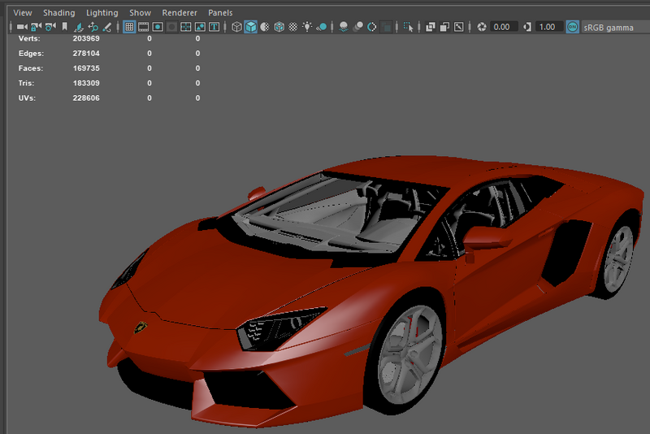Click the Depth of Field icon
The image size is (650, 434).
click(x=387, y=27)
